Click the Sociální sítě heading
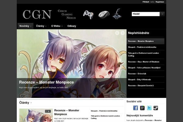The width and height of the screenshot is (183, 122). [x=134, y=102]
